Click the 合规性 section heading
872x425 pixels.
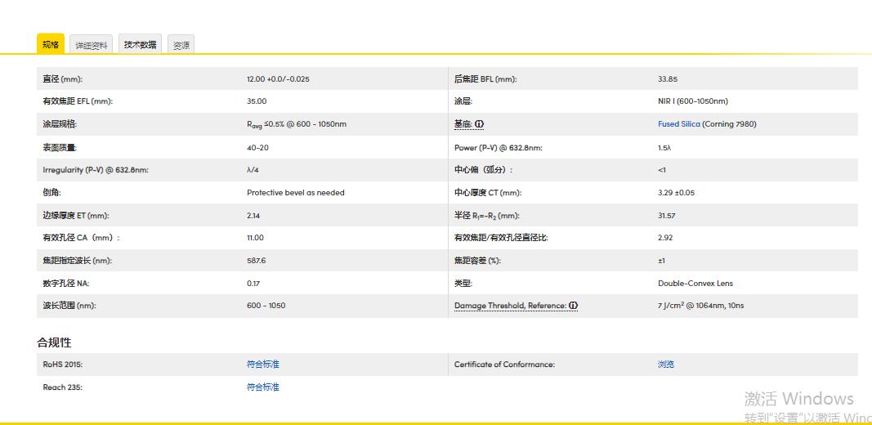click(x=54, y=342)
